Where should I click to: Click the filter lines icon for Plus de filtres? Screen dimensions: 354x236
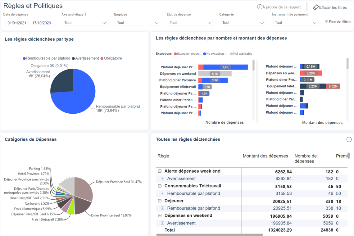pyautogui.click(x=326, y=22)
